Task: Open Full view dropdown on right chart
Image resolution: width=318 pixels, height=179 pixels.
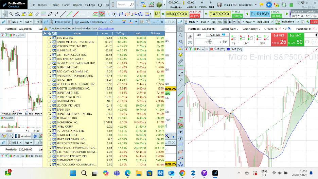Action: [205, 22]
